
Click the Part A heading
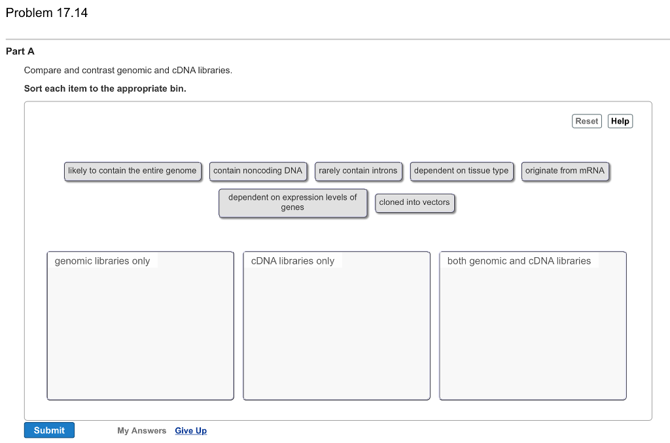click(20, 51)
